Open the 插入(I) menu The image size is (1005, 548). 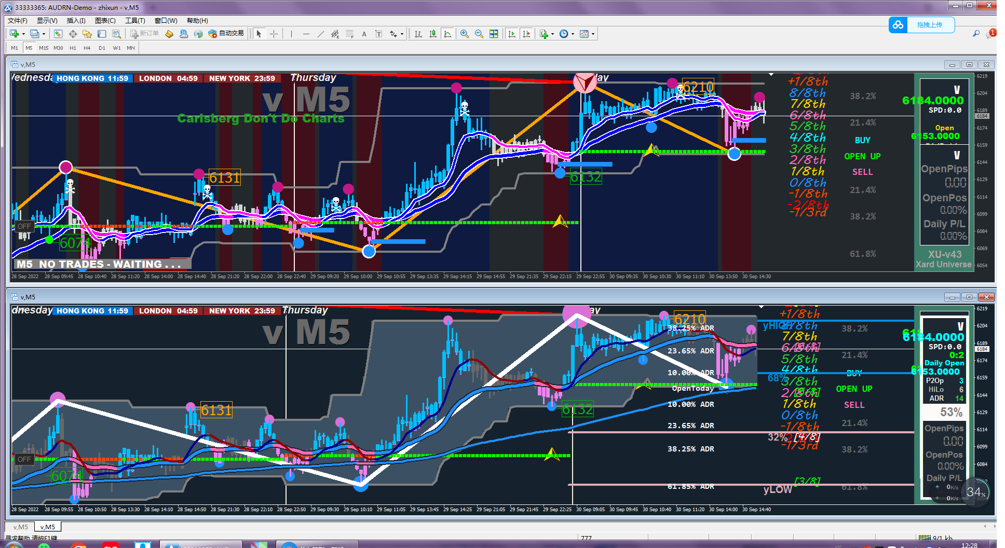(76, 20)
